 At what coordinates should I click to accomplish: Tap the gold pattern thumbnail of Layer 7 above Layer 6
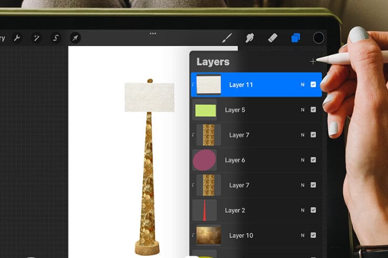tap(209, 135)
